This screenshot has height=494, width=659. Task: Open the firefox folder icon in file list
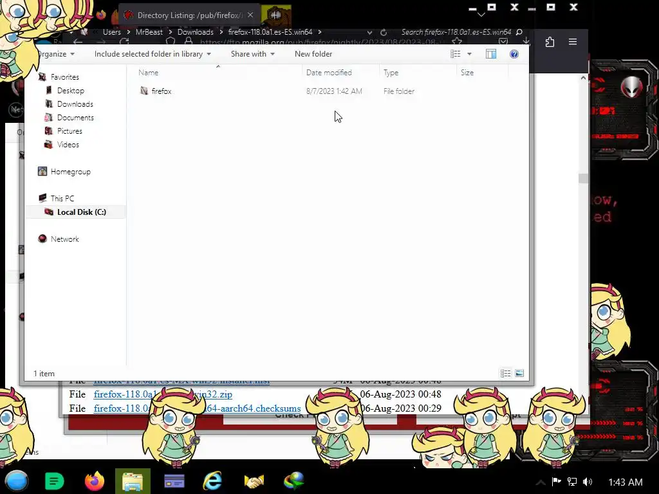point(144,91)
